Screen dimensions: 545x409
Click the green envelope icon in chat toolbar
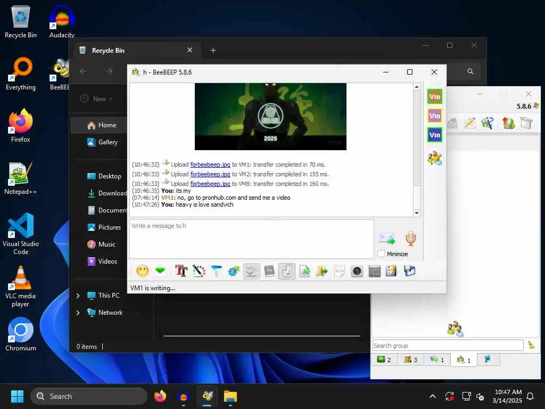(x=160, y=271)
